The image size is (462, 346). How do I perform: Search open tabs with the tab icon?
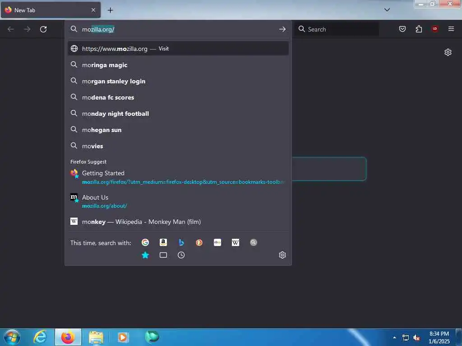(x=163, y=255)
